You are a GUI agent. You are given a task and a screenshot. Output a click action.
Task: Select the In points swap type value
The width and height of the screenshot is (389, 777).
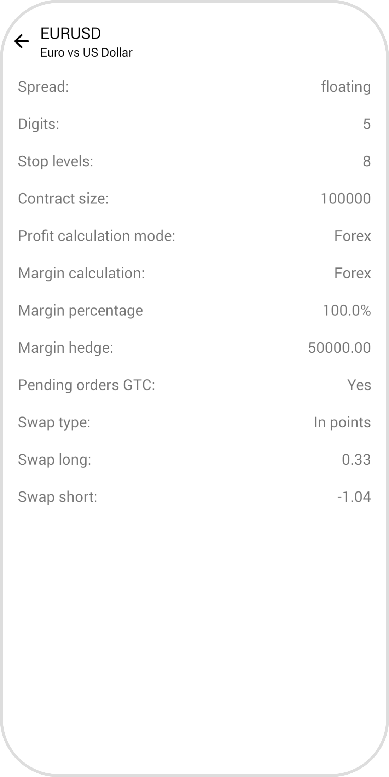(x=342, y=422)
